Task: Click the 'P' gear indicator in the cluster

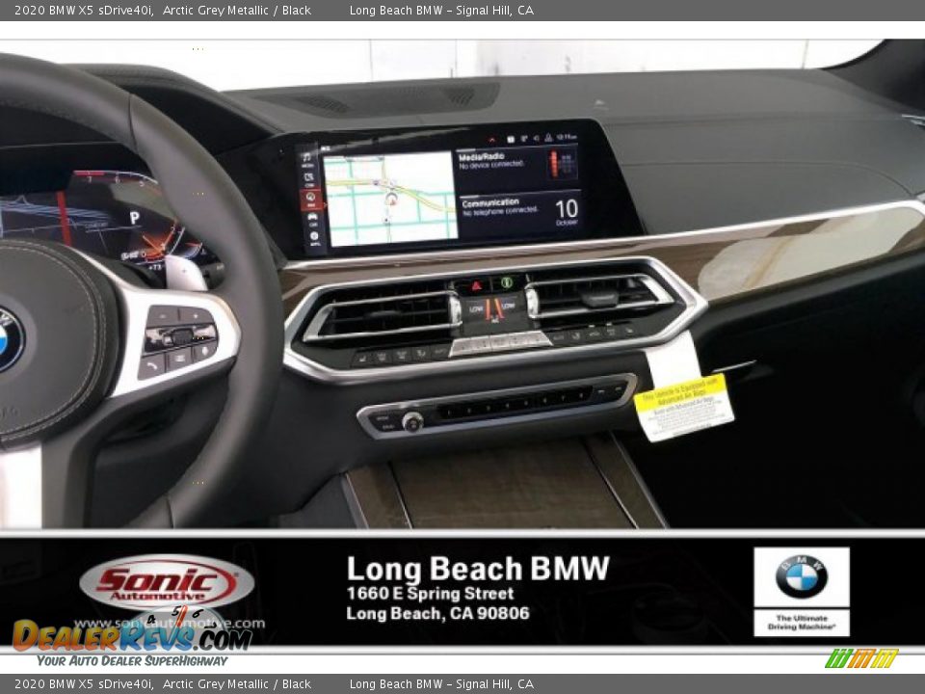Action: [x=135, y=218]
